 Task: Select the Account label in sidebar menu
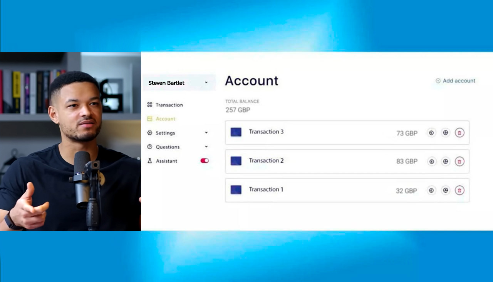coord(166,119)
